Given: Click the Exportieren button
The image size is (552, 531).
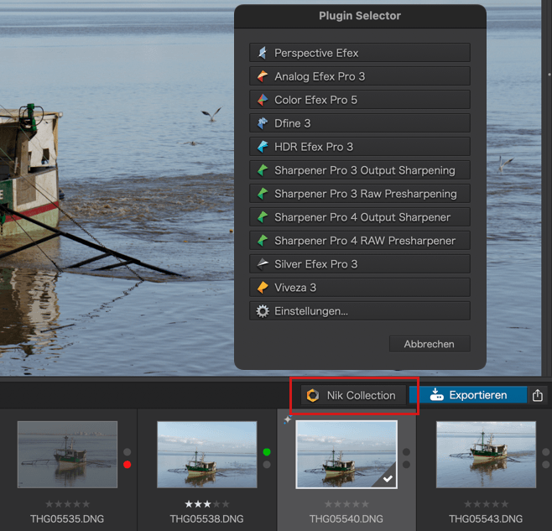Looking at the screenshot, I should 468,395.
